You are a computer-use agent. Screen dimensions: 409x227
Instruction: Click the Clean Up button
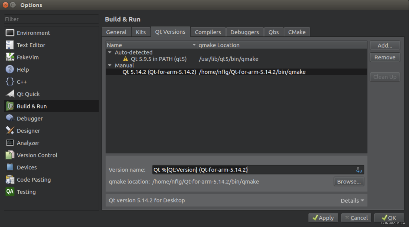385,77
